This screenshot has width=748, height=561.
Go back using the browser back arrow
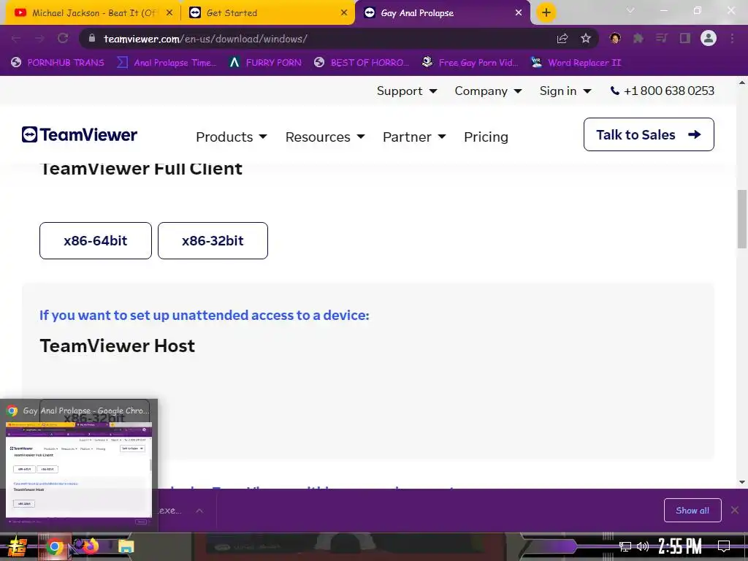pyautogui.click(x=16, y=39)
